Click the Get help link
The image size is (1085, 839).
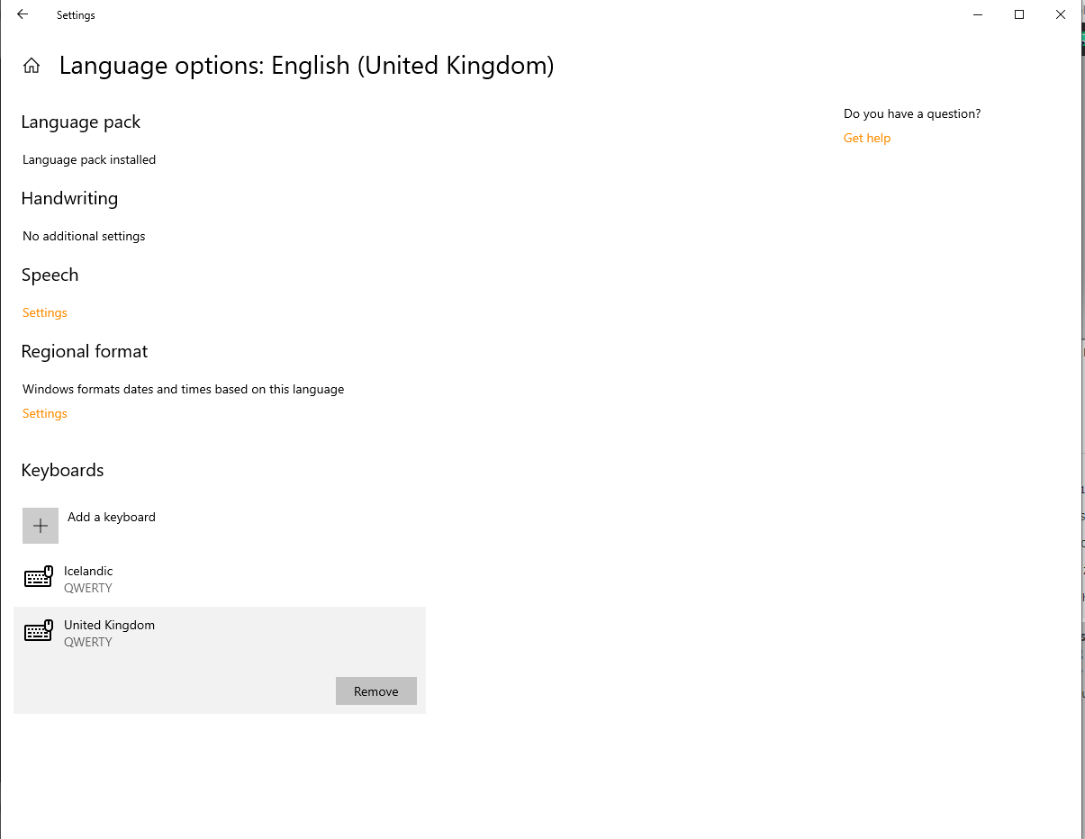(867, 138)
